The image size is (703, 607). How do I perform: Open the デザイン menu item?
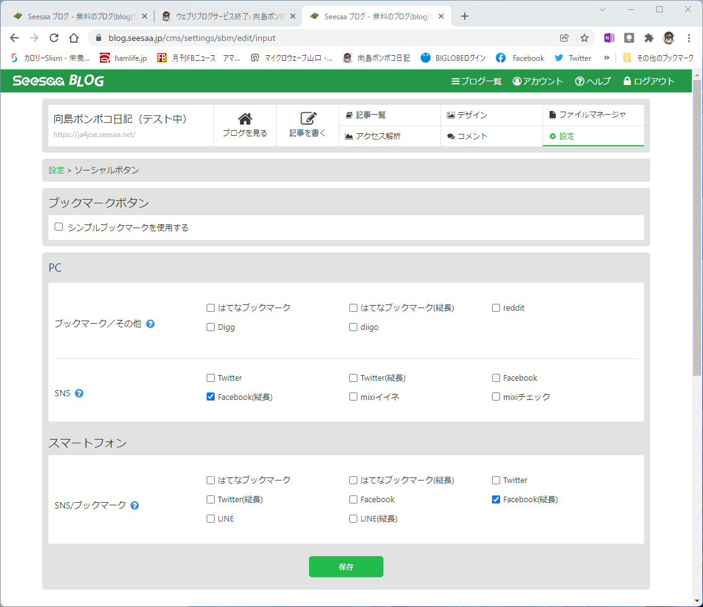[x=492, y=115]
